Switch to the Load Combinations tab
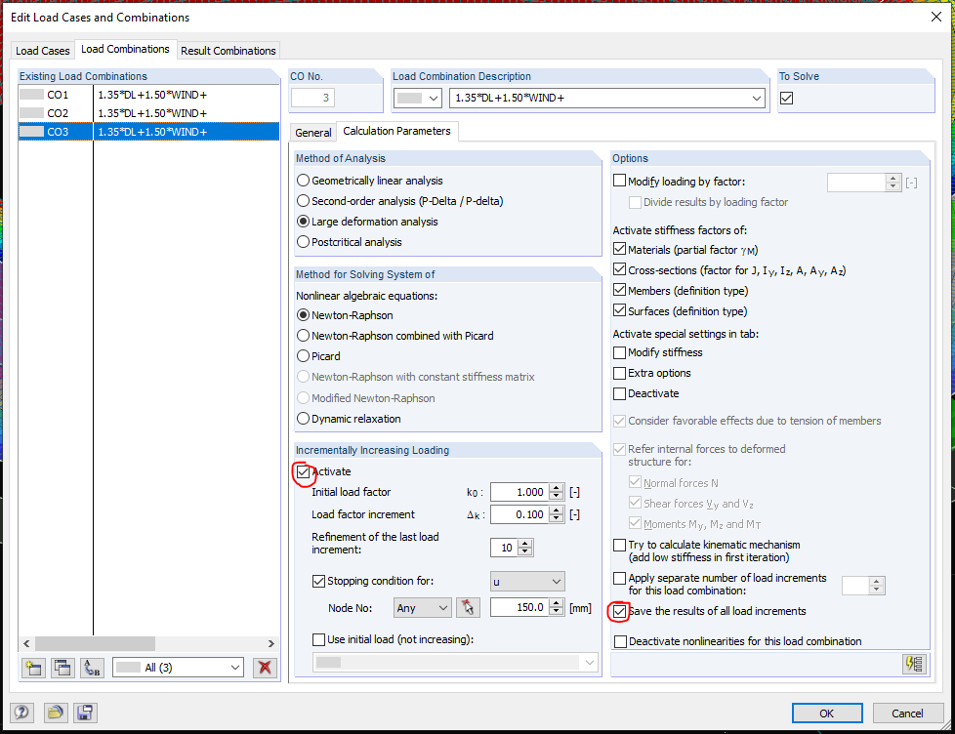 [125, 50]
